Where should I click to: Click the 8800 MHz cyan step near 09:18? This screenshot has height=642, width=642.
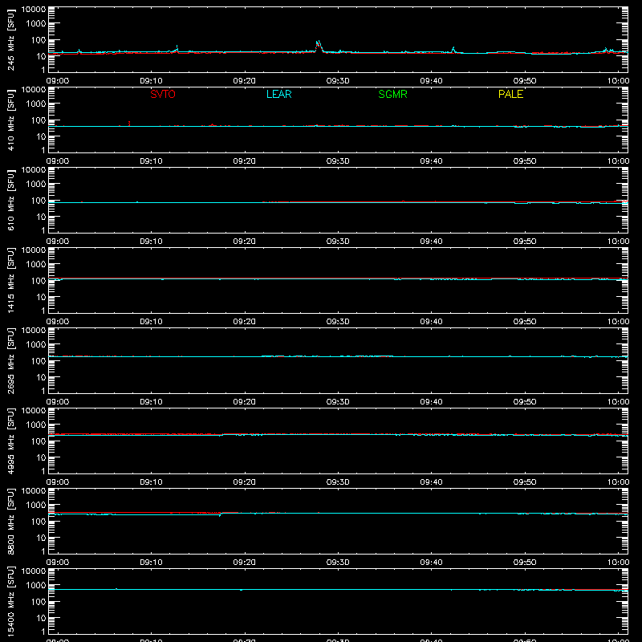pos(220,514)
